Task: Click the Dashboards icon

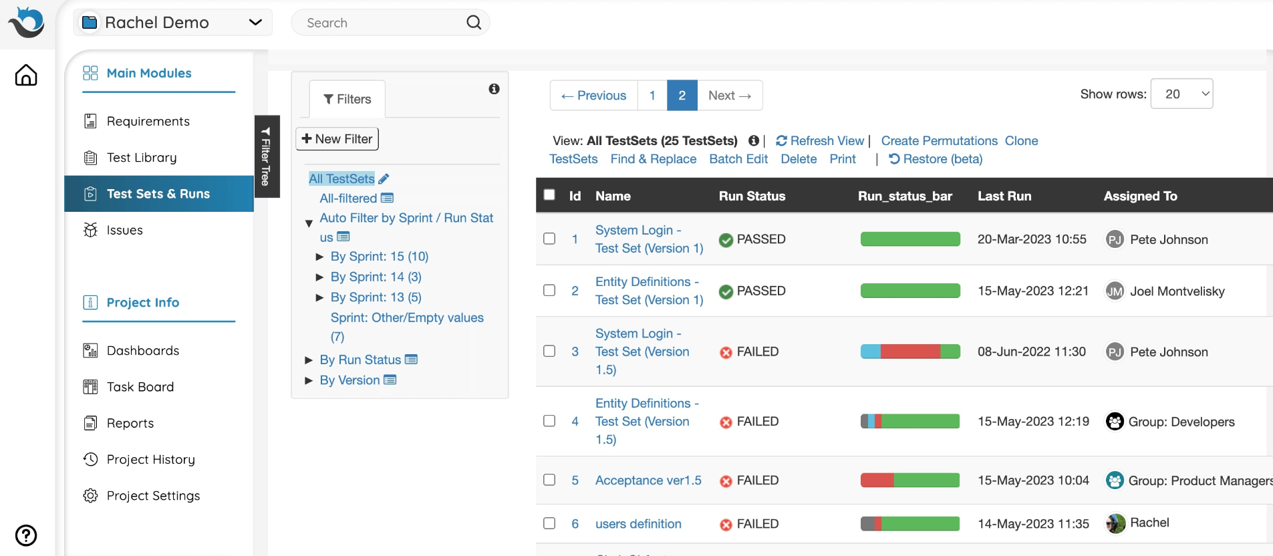Action: (90, 350)
